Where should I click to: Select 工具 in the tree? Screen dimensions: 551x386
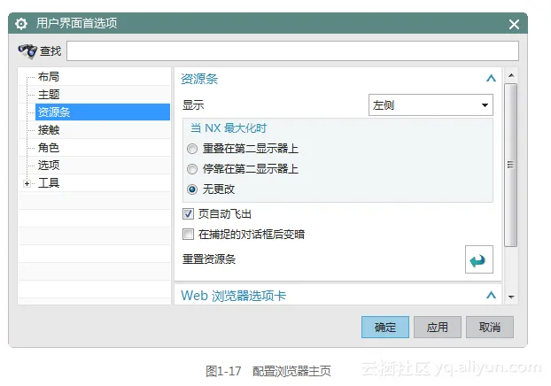tap(49, 183)
